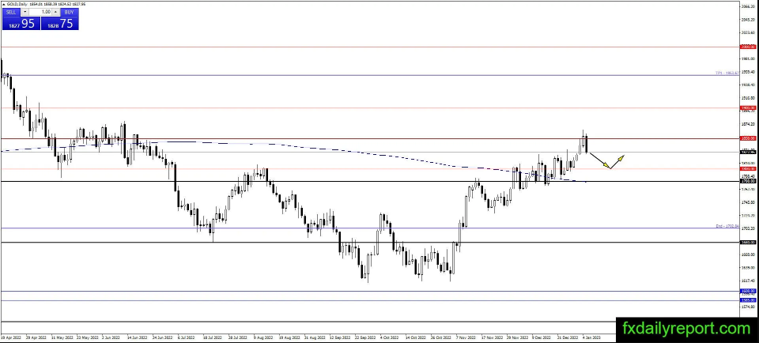
Task: Click the red 1900.00 price tag
Action: click(748, 107)
